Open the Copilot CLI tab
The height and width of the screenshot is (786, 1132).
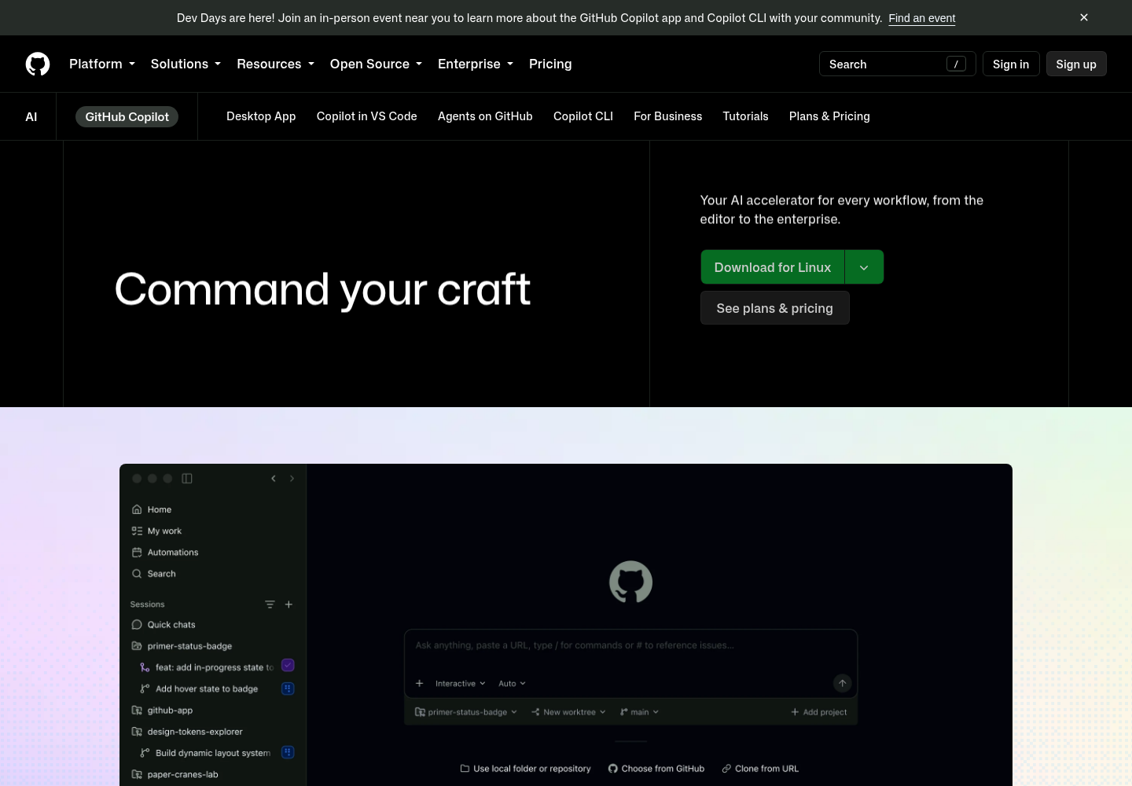click(x=583, y=116)
